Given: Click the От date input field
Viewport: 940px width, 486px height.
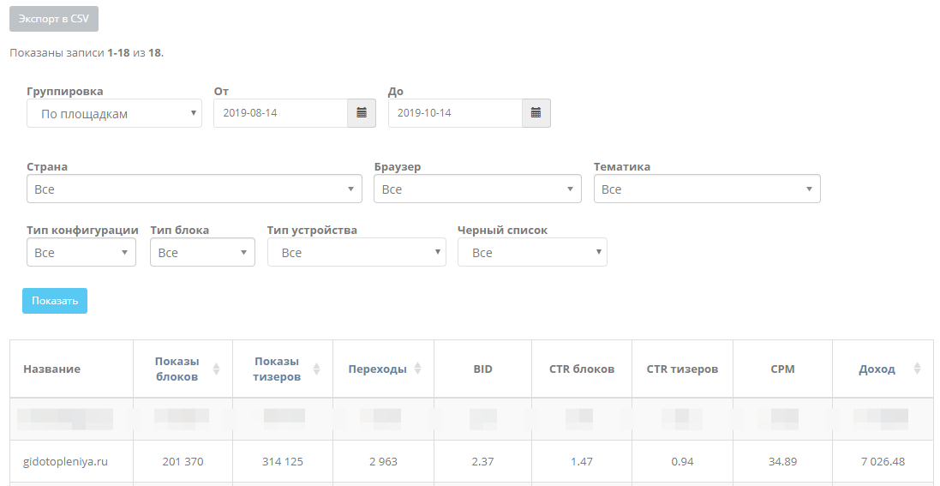Looking at the screenshot, I should click(x=280, y=113).
